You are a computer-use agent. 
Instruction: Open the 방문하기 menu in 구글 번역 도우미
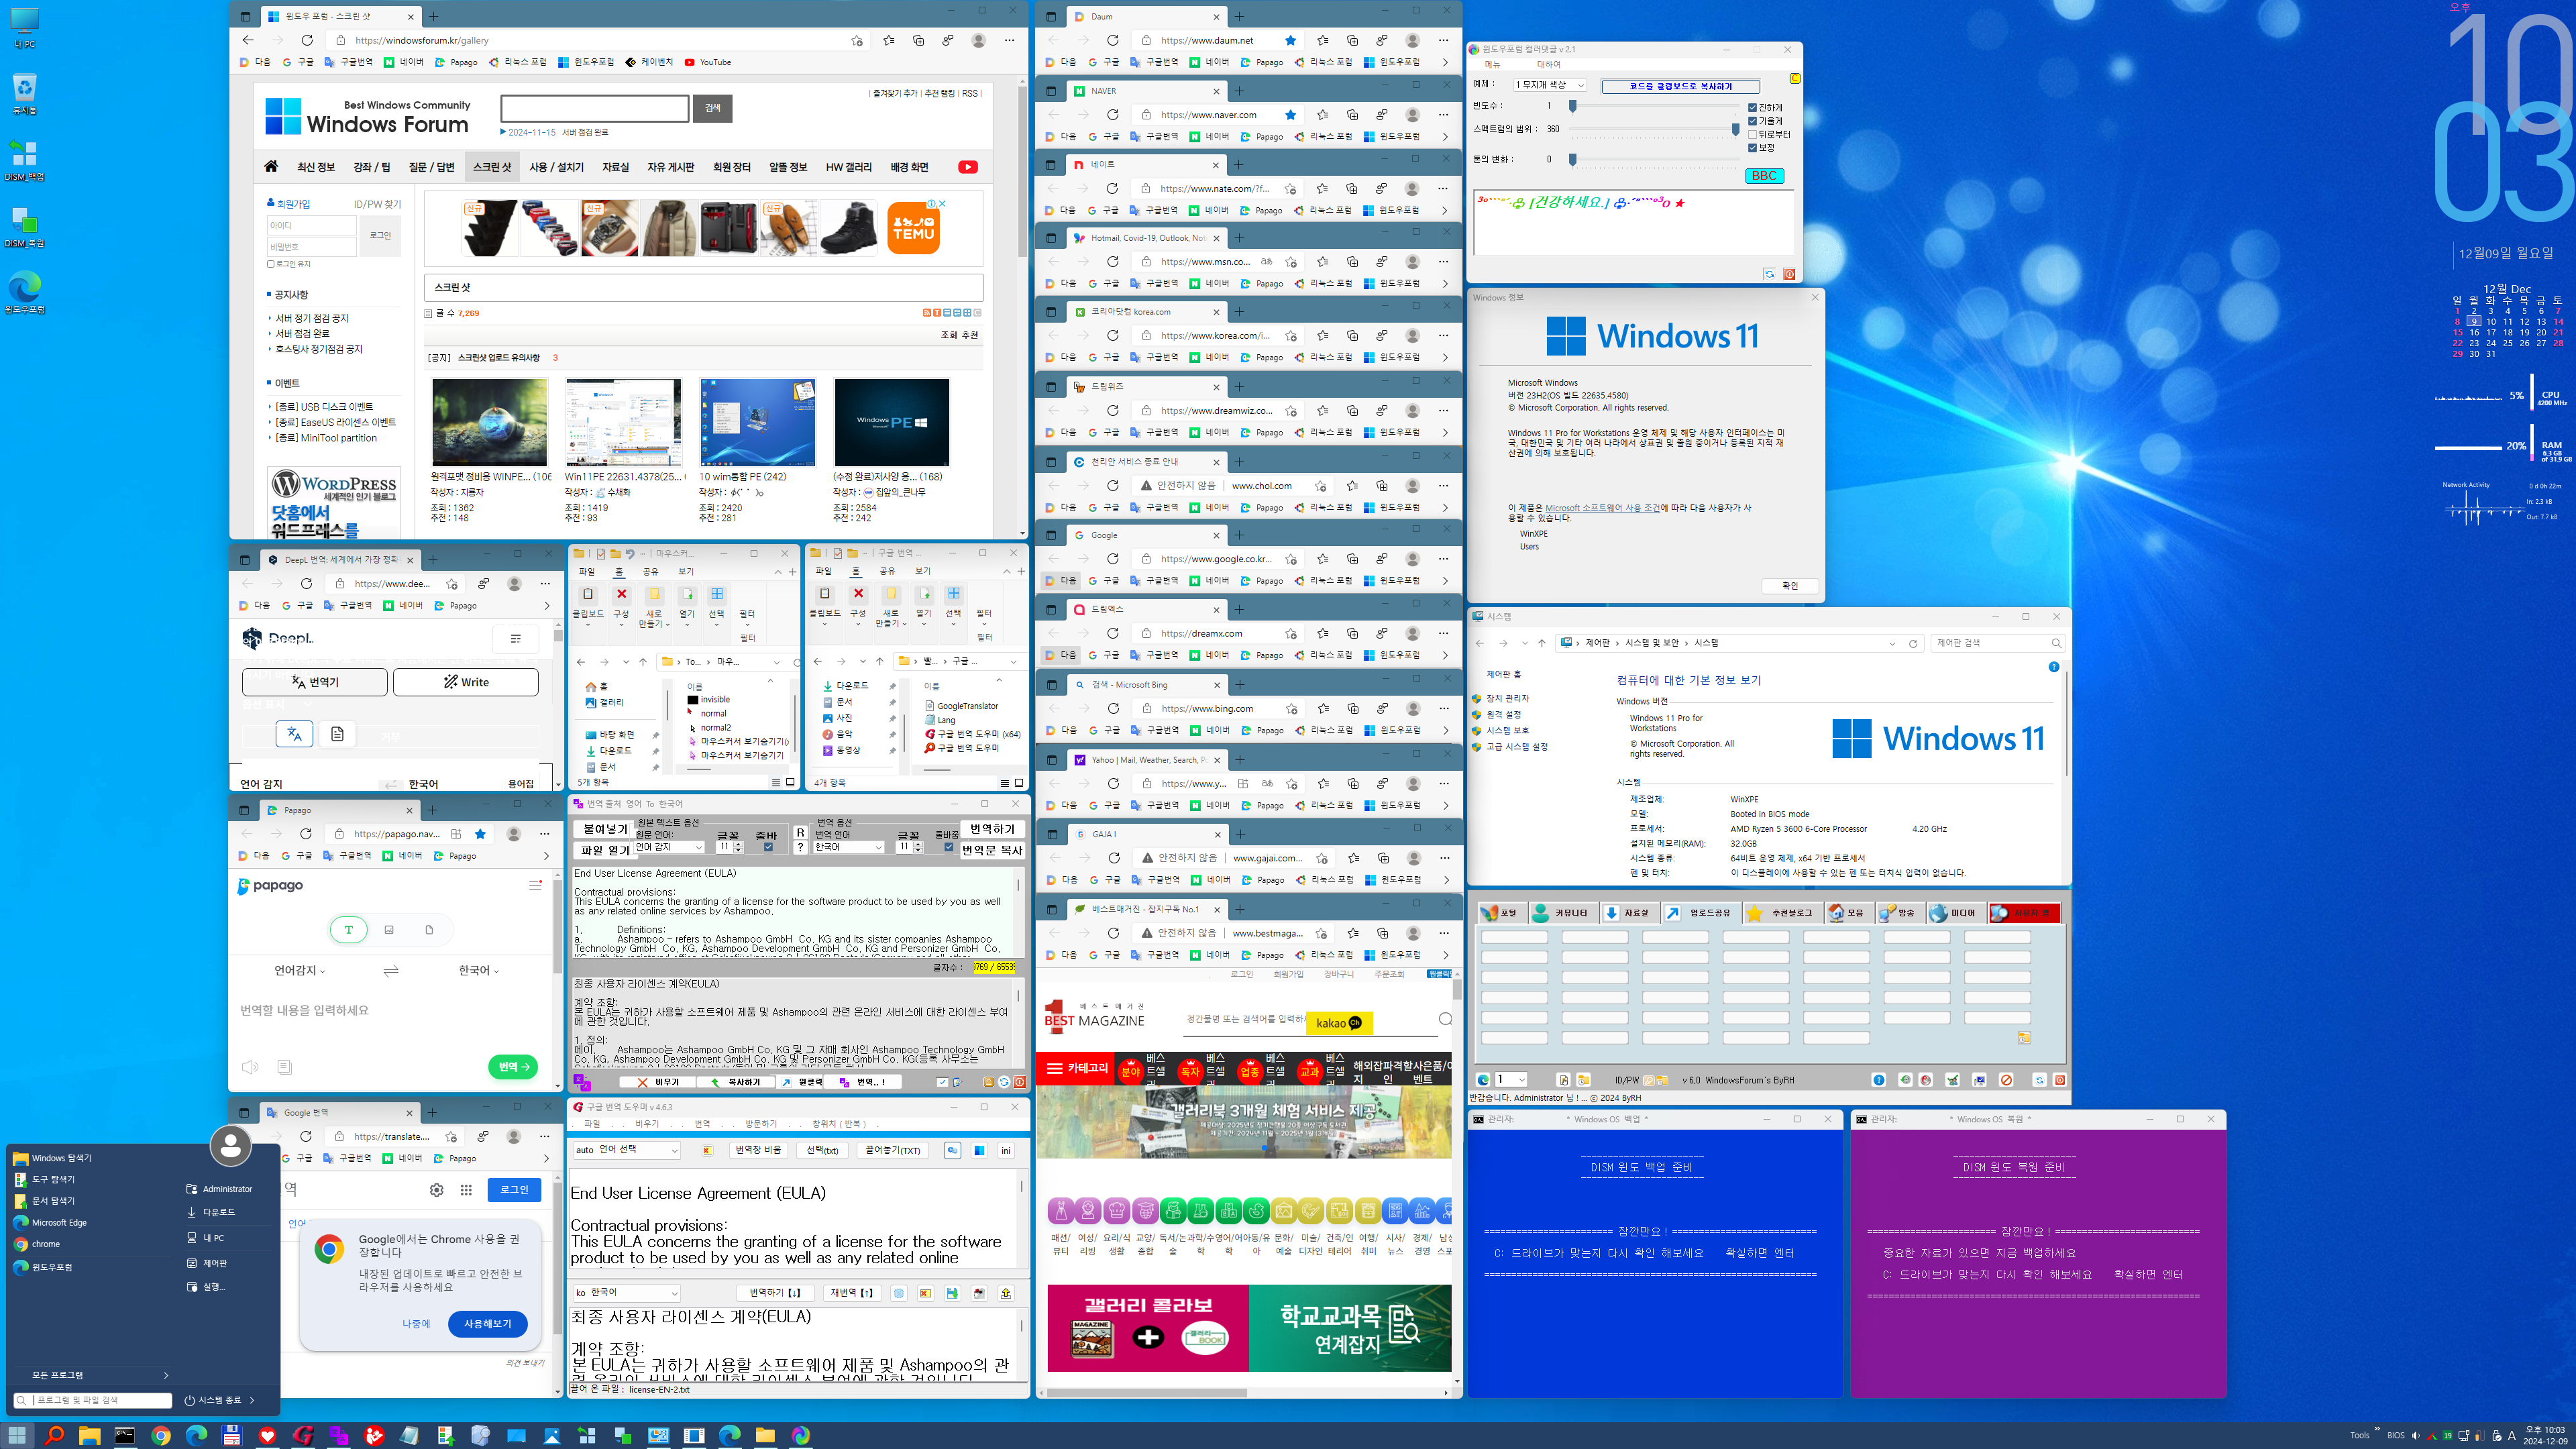click(760, 1124)
